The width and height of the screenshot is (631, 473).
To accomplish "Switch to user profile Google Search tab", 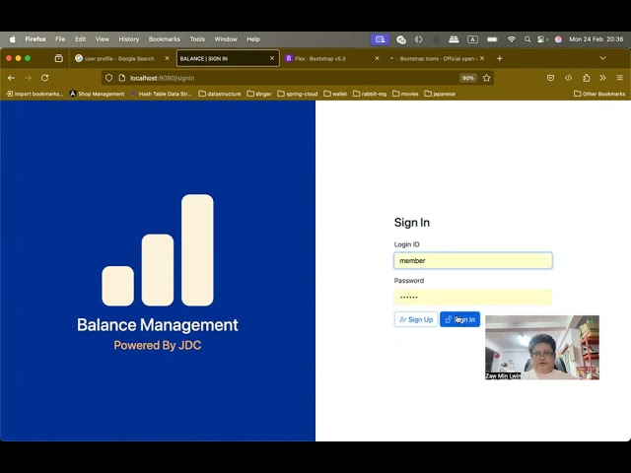I will [x=118, y=58].
